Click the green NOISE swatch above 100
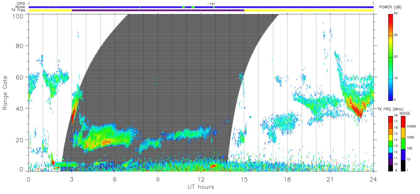The width and height of the screenshot is (420, 194). coord(403,143)
